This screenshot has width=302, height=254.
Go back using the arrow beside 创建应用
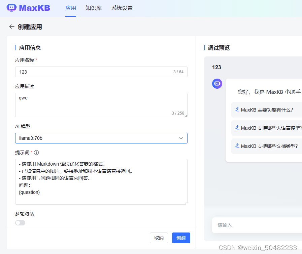tap(12, 27)
